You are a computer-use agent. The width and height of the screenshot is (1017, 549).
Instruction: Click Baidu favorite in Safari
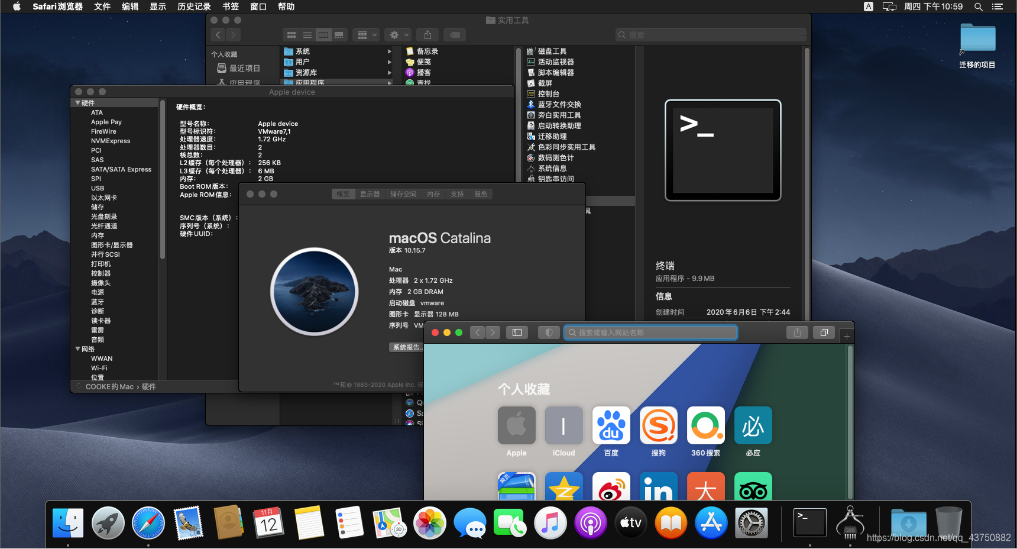(x=611, y=425)
